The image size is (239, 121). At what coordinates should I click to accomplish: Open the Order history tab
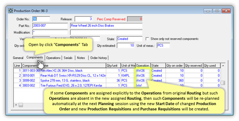coord(98,58)
